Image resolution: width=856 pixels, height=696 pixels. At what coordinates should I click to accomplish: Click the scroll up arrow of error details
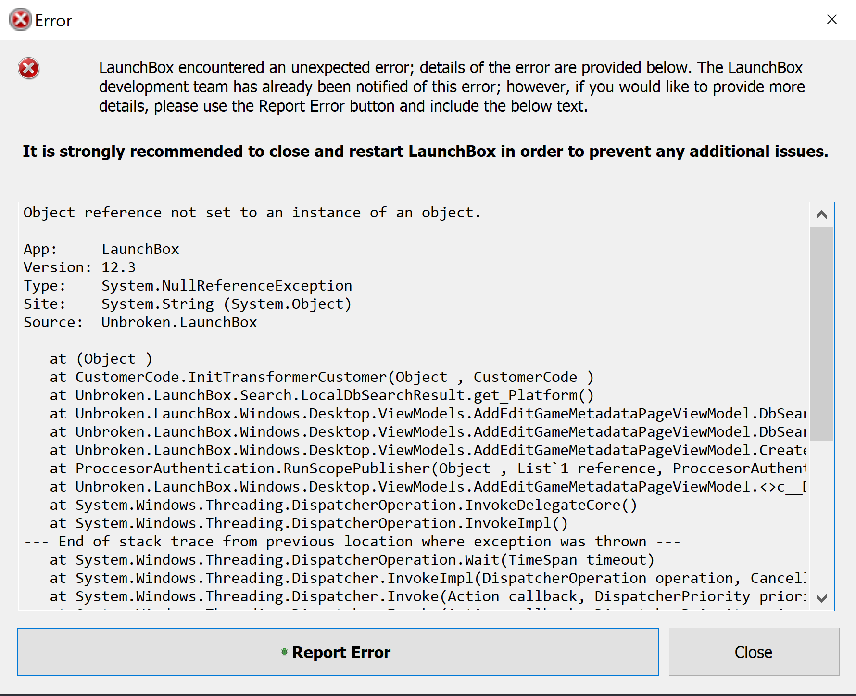[x=821, y=215]
